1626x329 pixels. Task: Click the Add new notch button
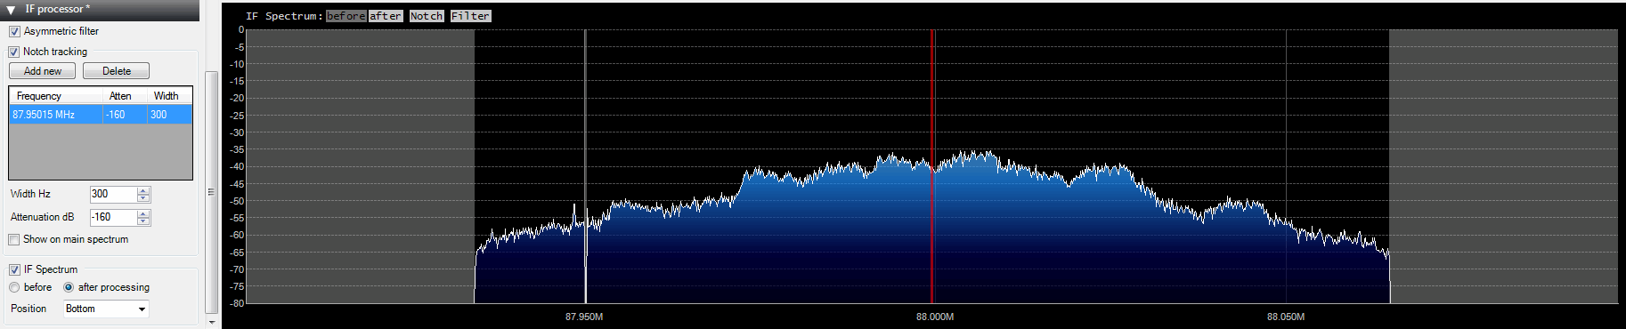pyautogui.click(x=43, y=71)
